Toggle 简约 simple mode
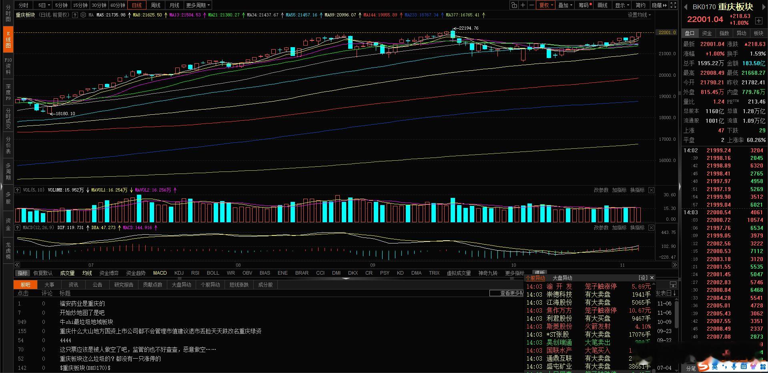The height and width of the screenshot is (373, 768). 641,5
